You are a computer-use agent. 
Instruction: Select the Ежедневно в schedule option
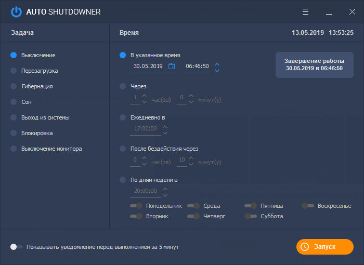point(123,117)
